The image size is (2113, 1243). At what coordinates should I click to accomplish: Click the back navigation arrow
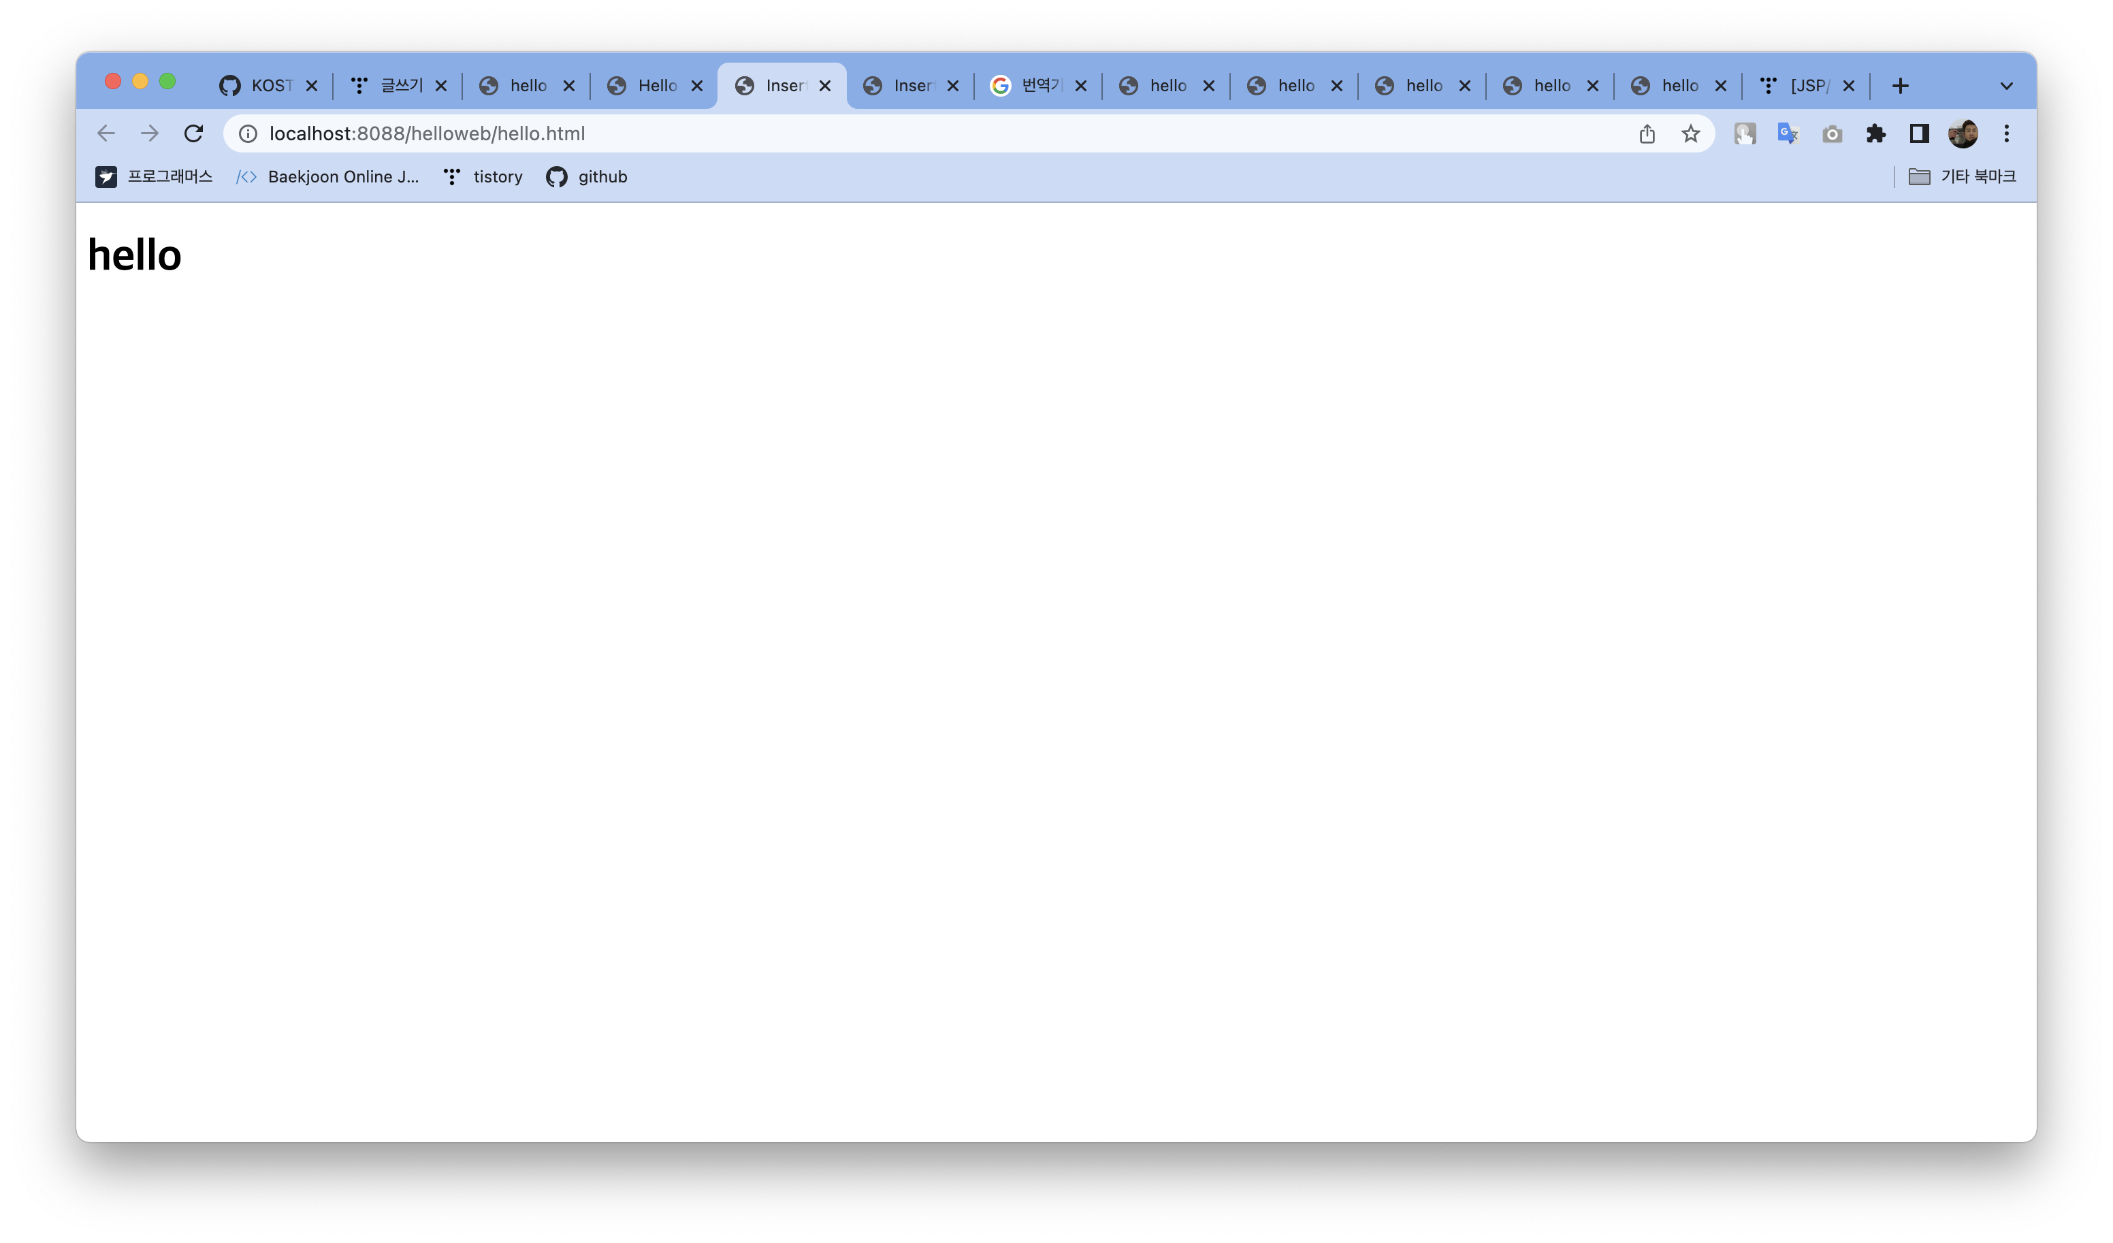(x=106, y=133)
